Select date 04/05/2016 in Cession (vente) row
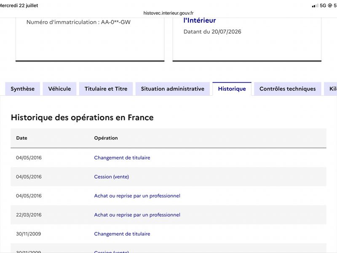The width and height of the screenshot is (337, 253). pos(29,177)
